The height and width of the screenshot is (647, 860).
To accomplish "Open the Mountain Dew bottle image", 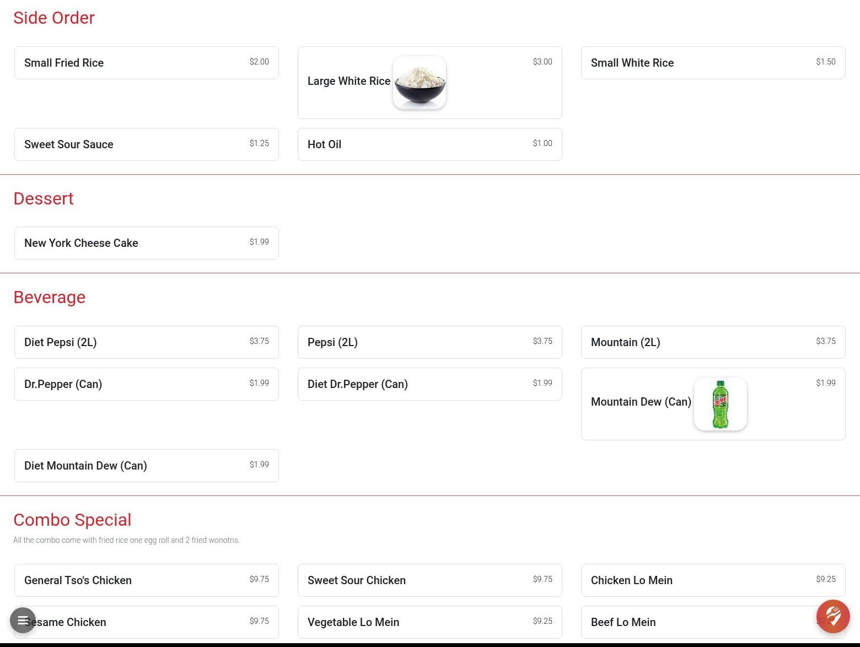I will pyautogui.click(x=721, y=404).
